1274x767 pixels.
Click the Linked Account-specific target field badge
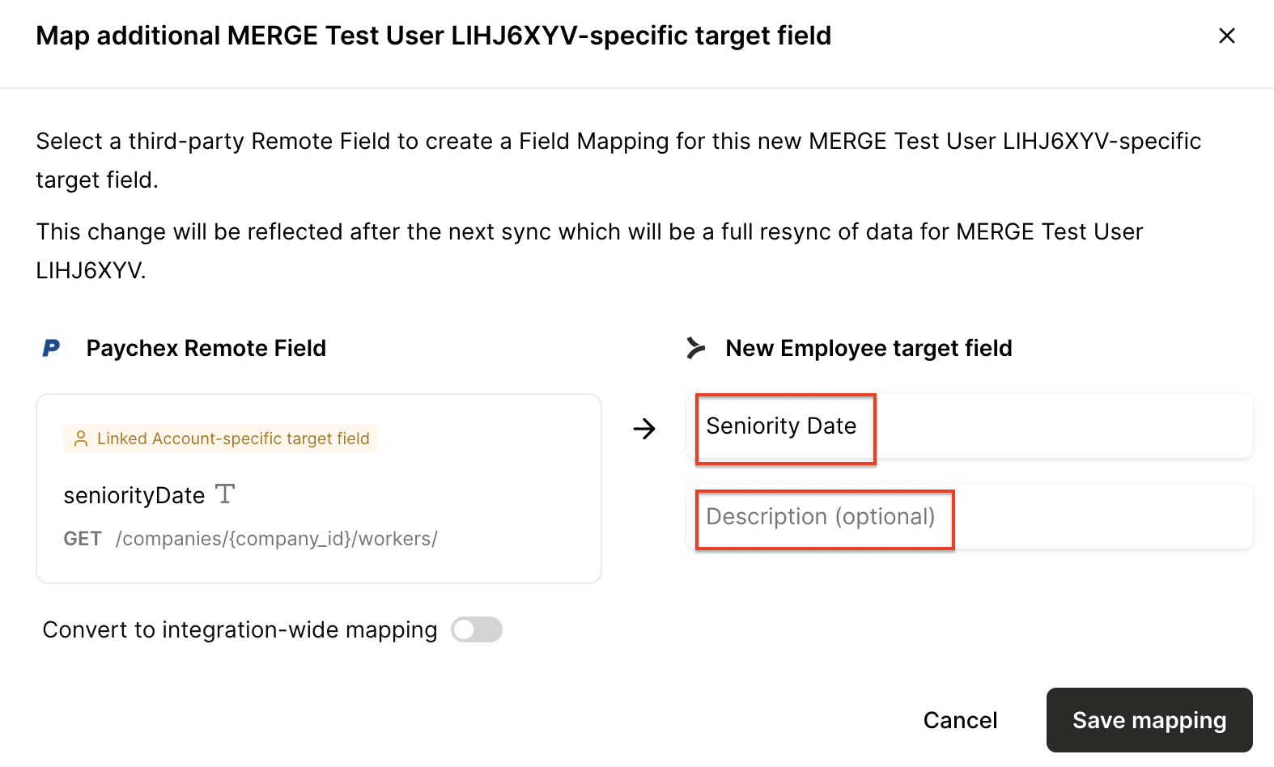pyautogui.click(x=221, y=439)
